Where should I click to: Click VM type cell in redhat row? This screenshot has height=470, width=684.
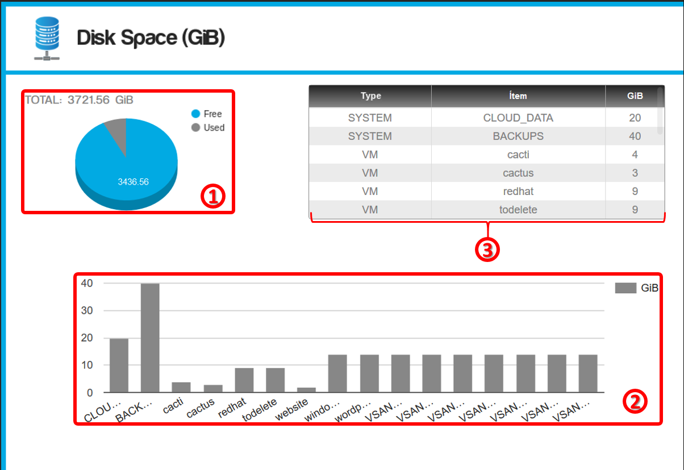[x=370, y=192]
